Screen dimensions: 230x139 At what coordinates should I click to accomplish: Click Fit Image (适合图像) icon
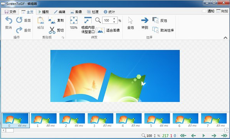coord(100,31)
